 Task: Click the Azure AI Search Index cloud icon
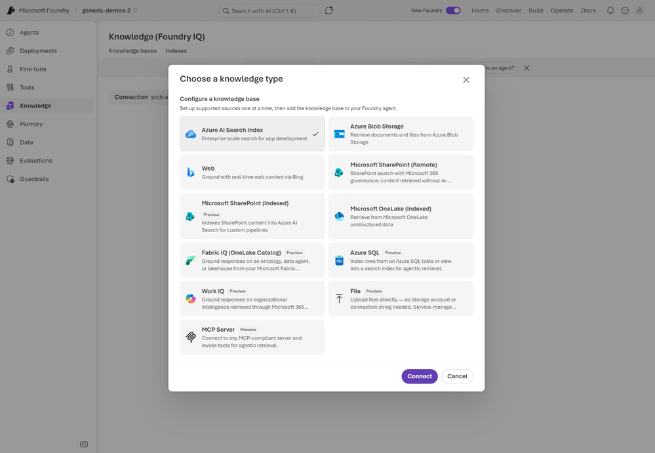click(191, 134)
